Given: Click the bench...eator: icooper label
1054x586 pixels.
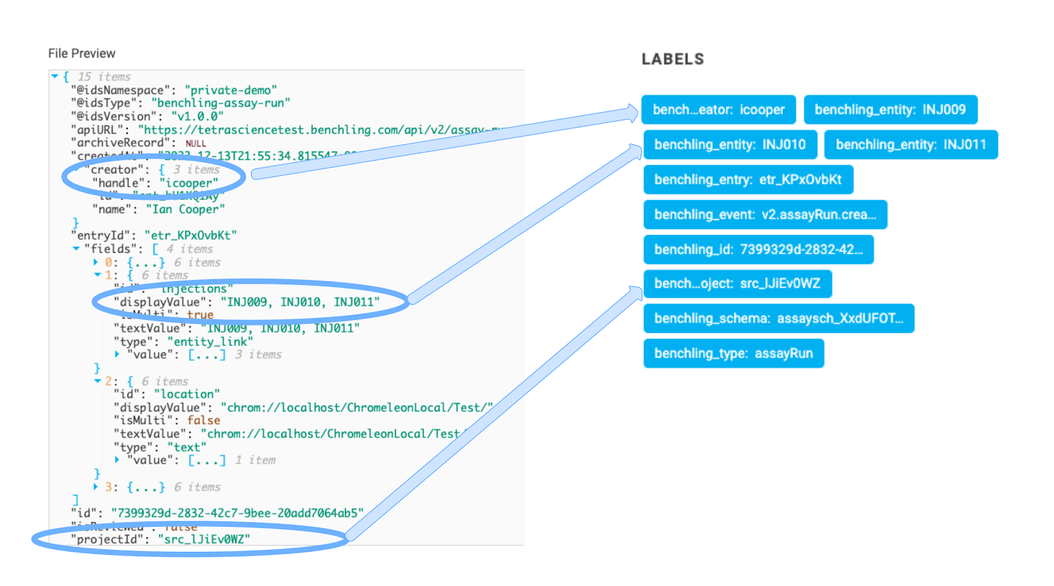Looking at the screenshot, I should pyautogui.click(x=719, y=110).
